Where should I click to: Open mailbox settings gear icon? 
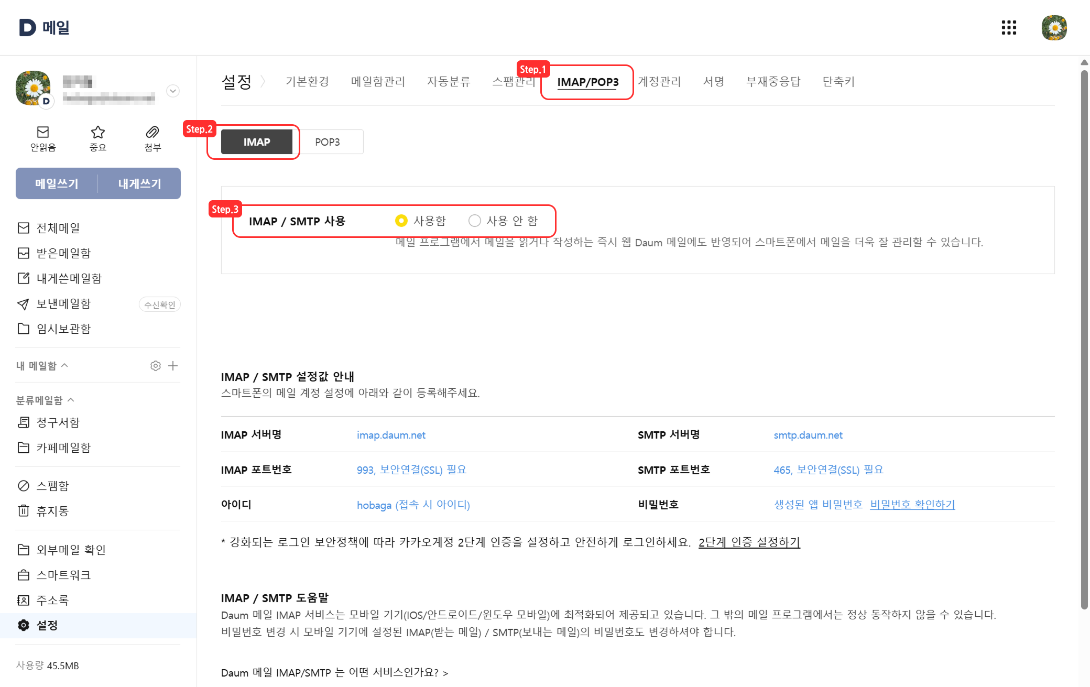tap(156, 366)
